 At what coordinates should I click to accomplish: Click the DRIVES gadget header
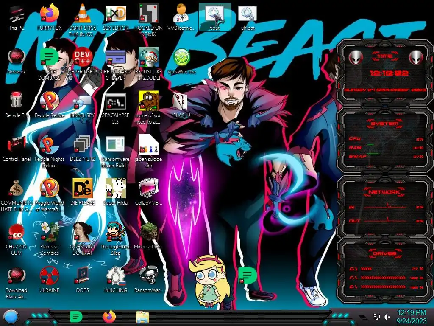point(385,253)
